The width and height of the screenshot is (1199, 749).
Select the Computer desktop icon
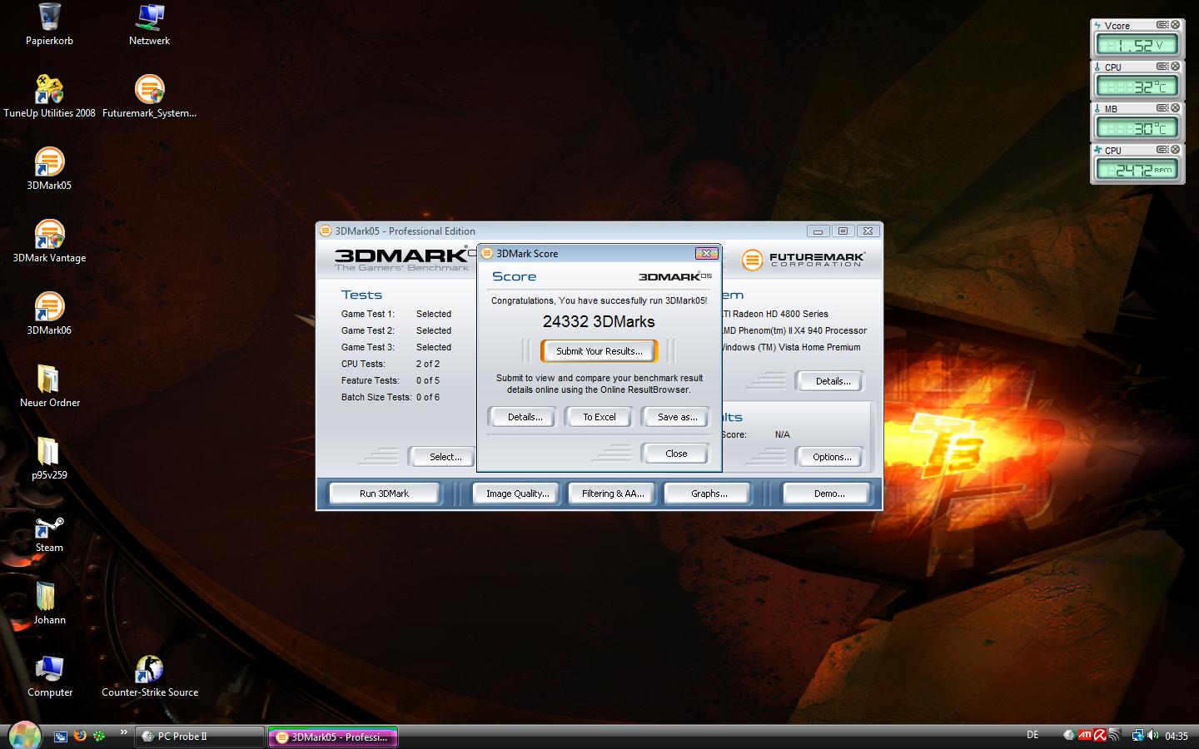[49, 676]
